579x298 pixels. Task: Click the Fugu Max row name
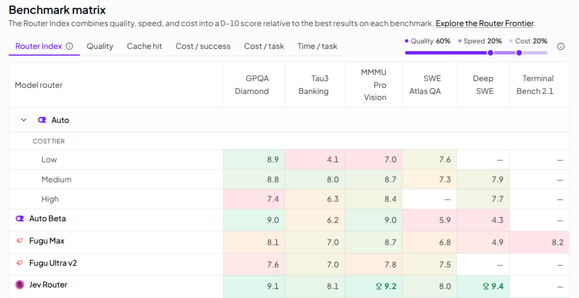47,241
